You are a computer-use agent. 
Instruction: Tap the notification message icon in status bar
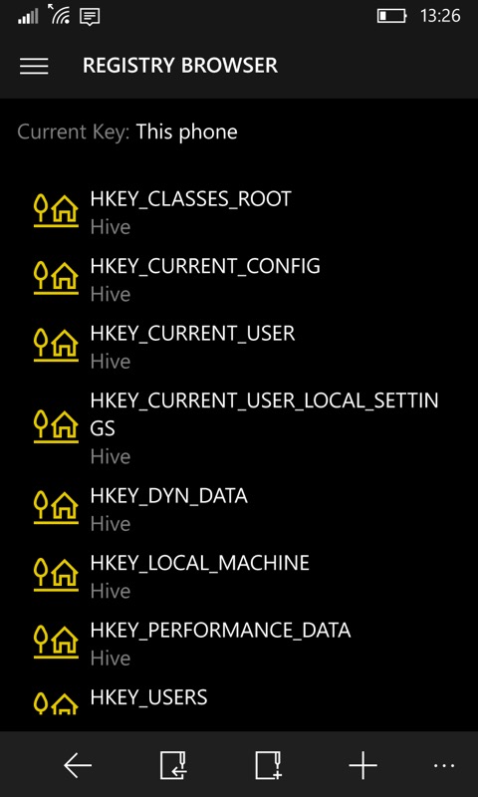pos(90,16)
